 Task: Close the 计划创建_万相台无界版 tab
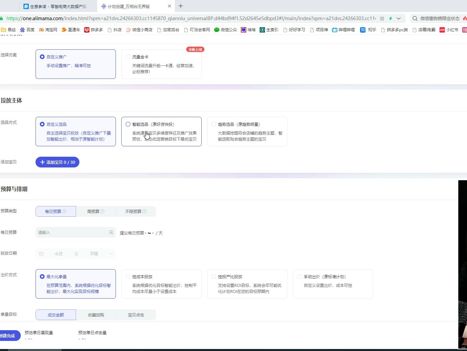170,6
